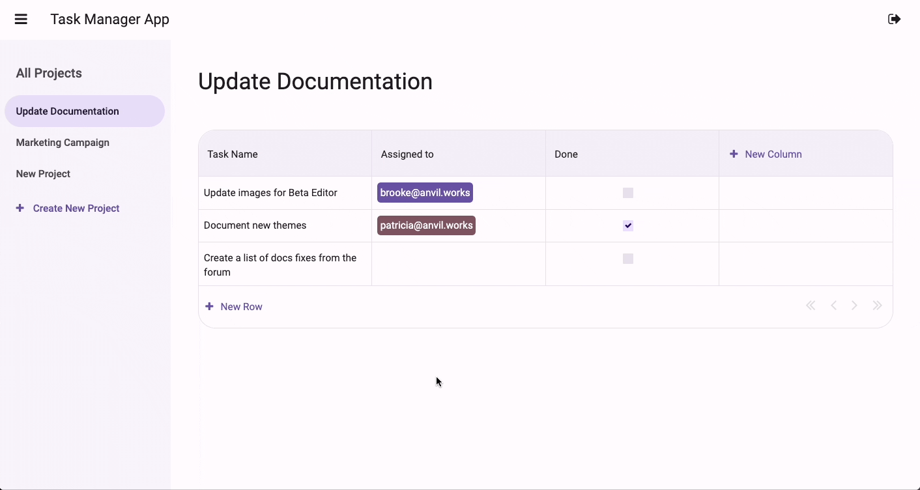This screenshot has height=490, width=920.
Task: Uncheck Done for Document new themes
Action: tap(627, 225)
